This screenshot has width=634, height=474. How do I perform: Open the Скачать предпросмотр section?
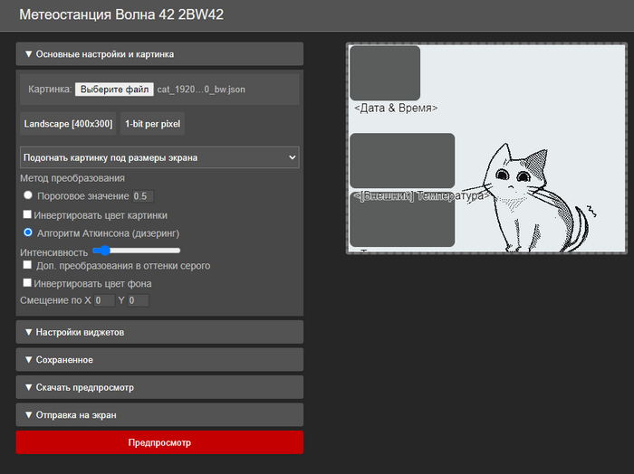158,387
